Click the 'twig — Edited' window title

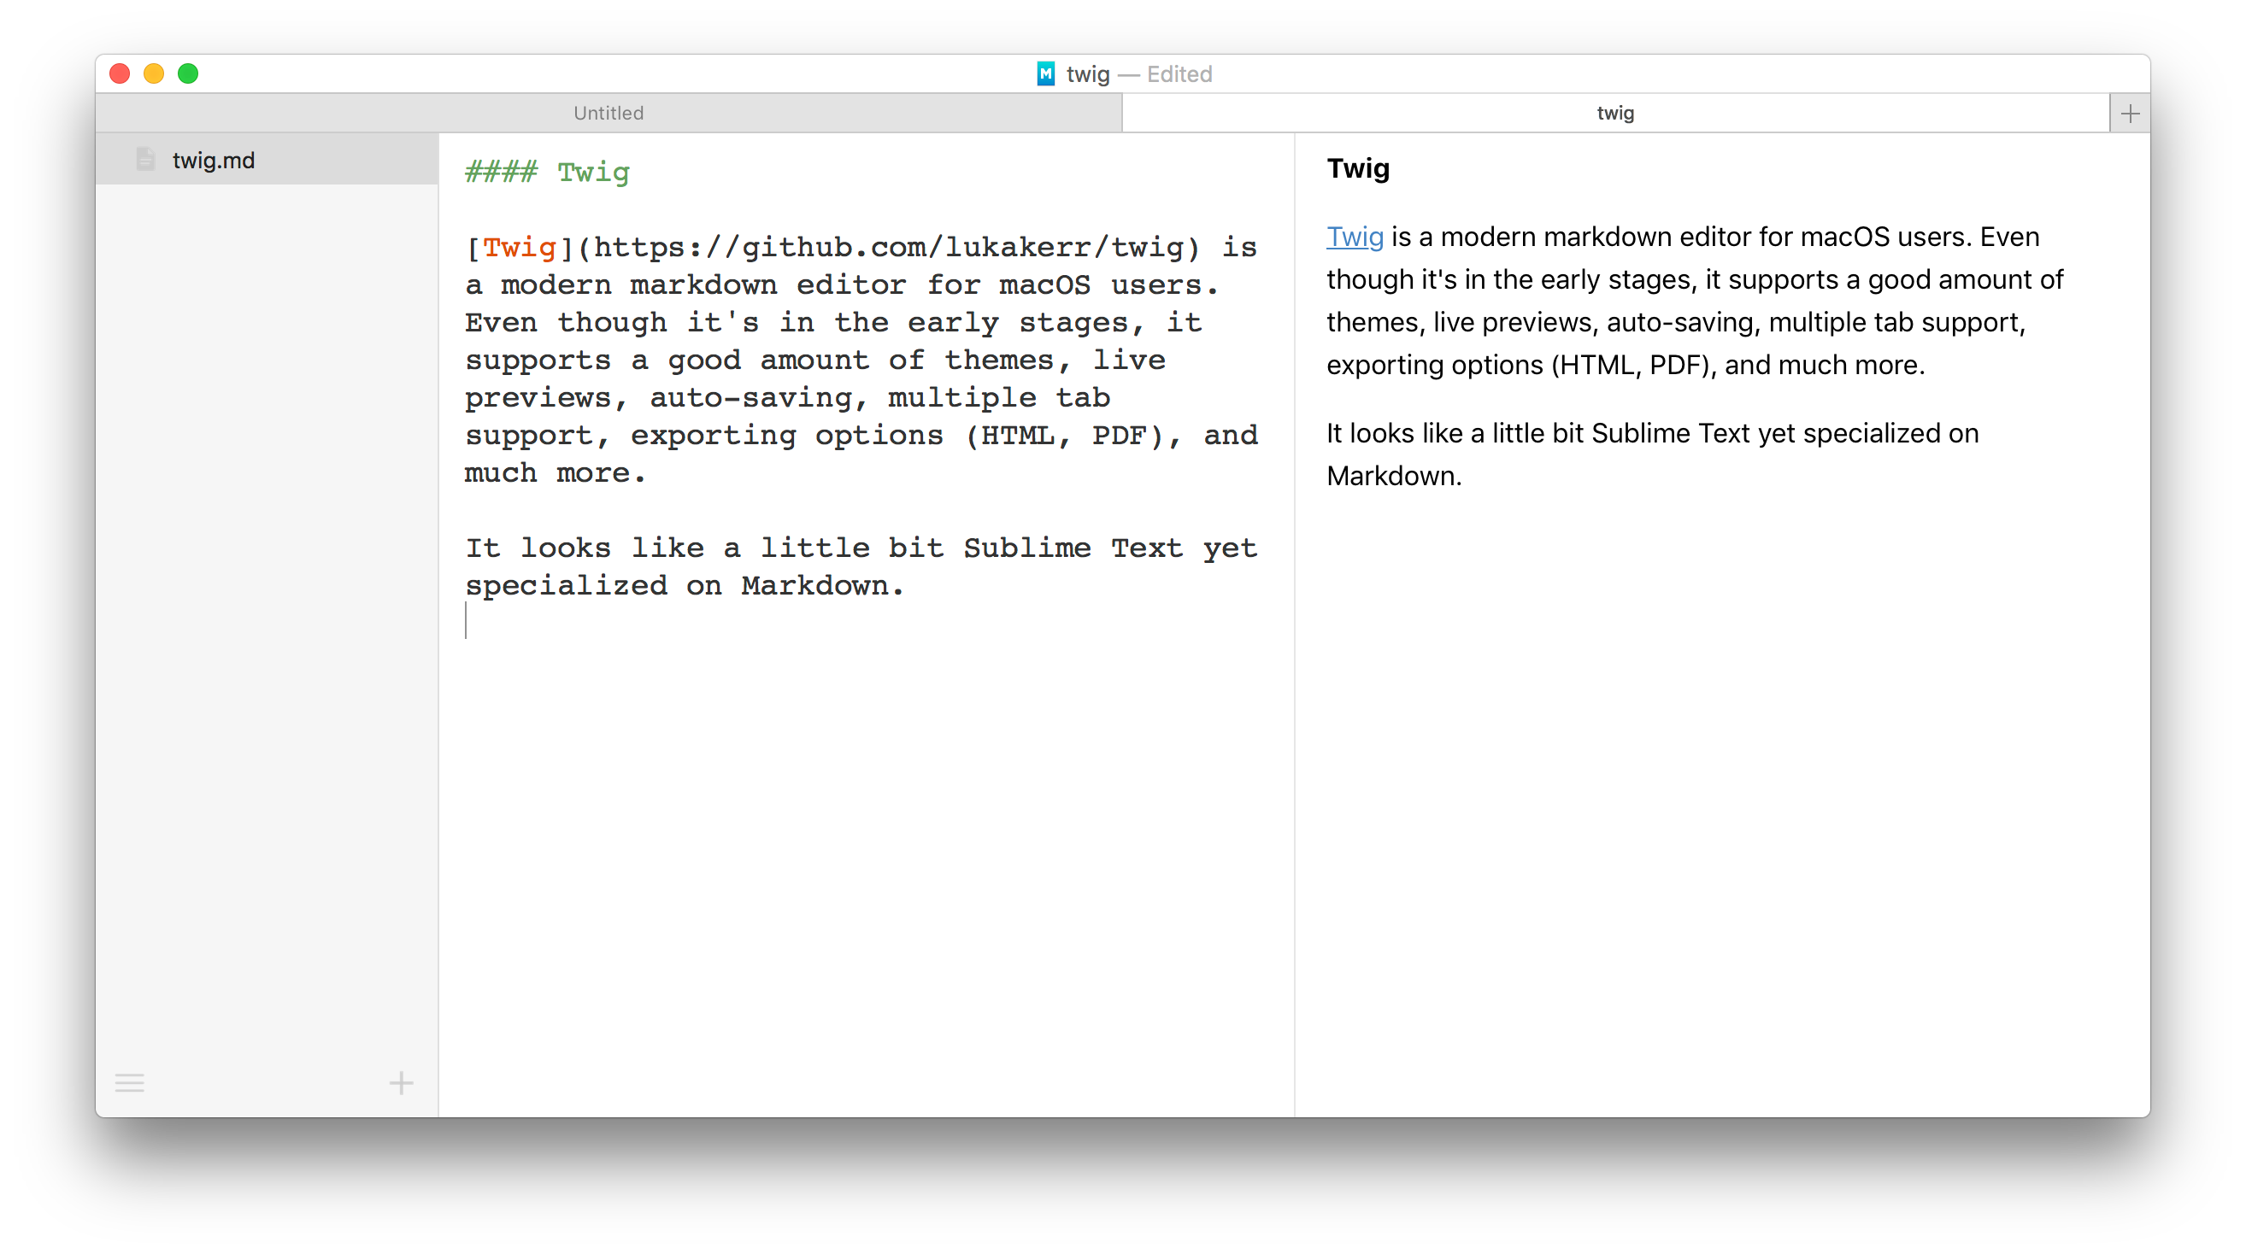(1138, 74)
